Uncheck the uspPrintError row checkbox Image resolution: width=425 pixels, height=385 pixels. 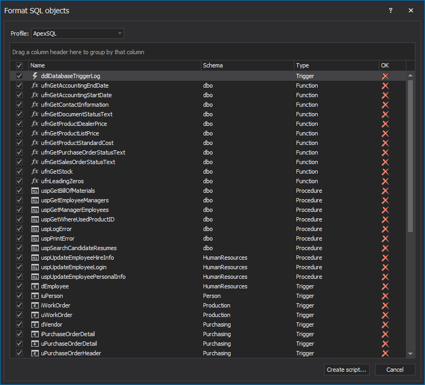click(20, 238)
